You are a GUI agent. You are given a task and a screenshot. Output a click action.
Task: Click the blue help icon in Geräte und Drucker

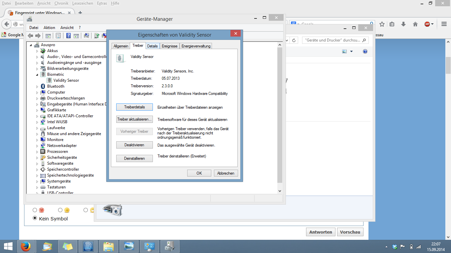tap(365, 51)
